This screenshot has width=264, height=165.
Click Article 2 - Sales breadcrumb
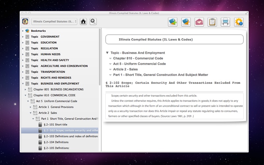click(125, 69)
